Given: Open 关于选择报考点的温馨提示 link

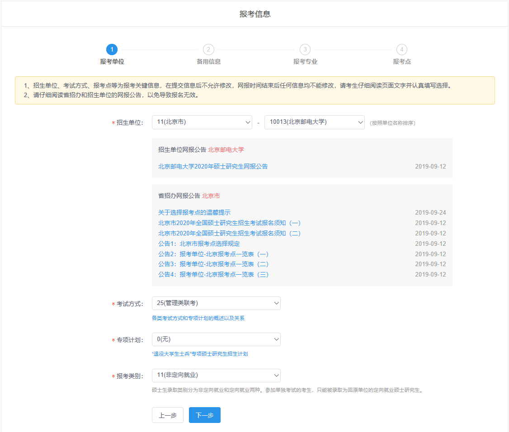Looking at the screenshot, I should (194, 212).
